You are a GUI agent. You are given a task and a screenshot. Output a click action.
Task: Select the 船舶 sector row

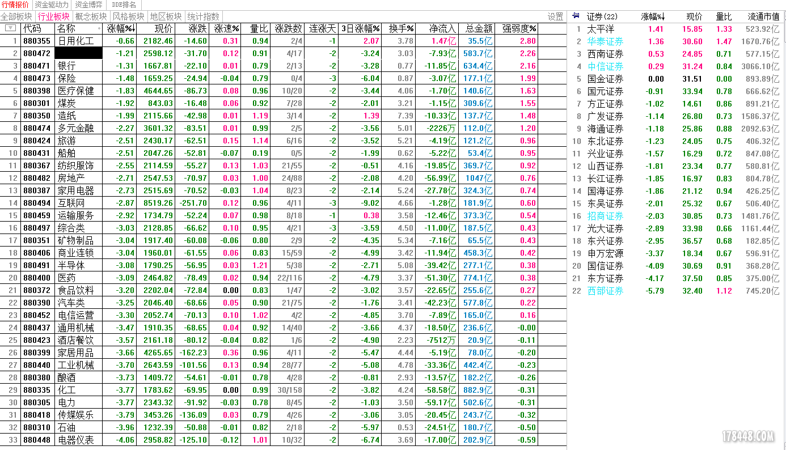click(x=284, y=153)
